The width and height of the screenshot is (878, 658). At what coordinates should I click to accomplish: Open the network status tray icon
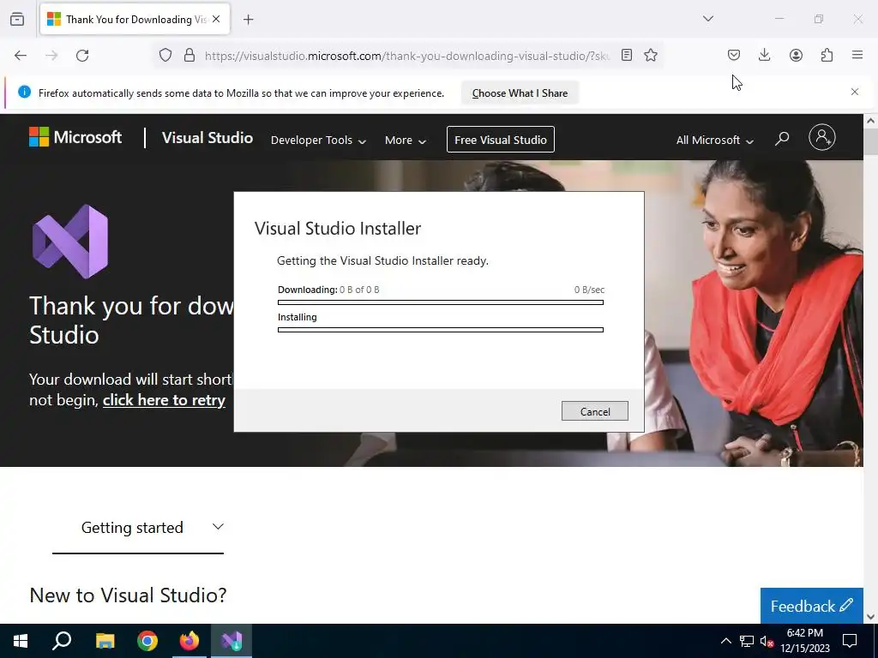click(747, 641)
